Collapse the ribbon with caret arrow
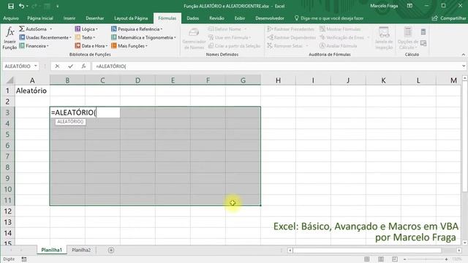This screenshot has height=263, width=468. (x=463, y=55)
